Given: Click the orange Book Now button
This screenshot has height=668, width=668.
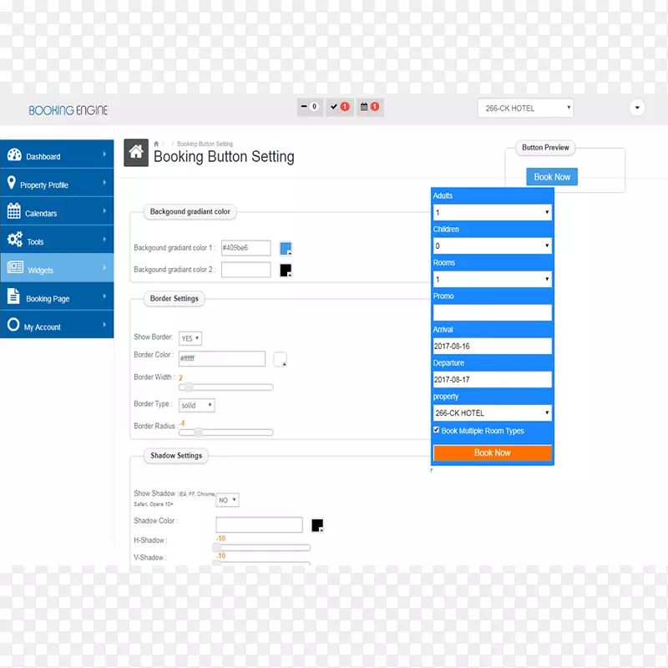Looking at the screenshot, I should coord(492,453).
